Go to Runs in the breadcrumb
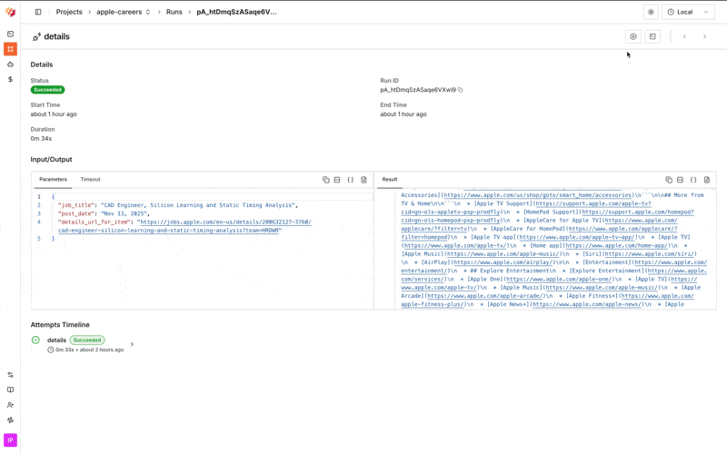The height and width of the screenshot is (454, 727). coord(174,12)
